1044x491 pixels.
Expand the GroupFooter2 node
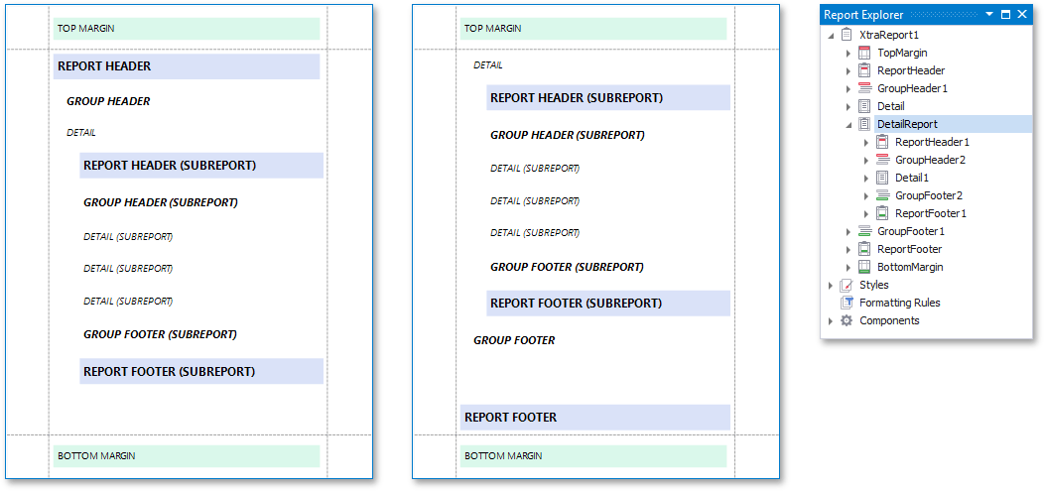(866, 196)
